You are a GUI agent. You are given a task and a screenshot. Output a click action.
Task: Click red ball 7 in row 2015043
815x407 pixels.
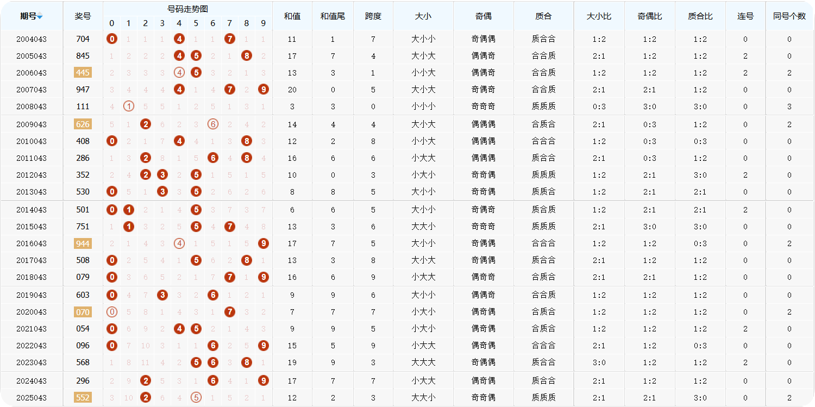click(x=230, y=227)
